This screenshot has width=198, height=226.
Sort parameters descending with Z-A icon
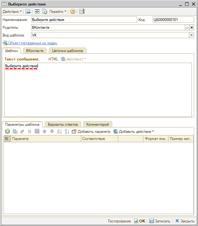(x=67, y=132)
